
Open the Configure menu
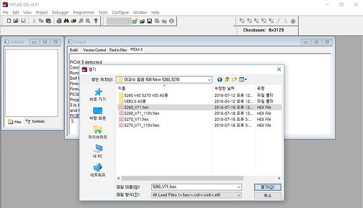point(120,13)
